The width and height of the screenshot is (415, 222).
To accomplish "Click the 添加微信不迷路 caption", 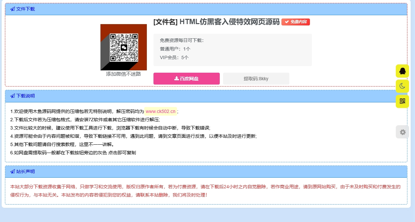I will click(x=124, y=74).
